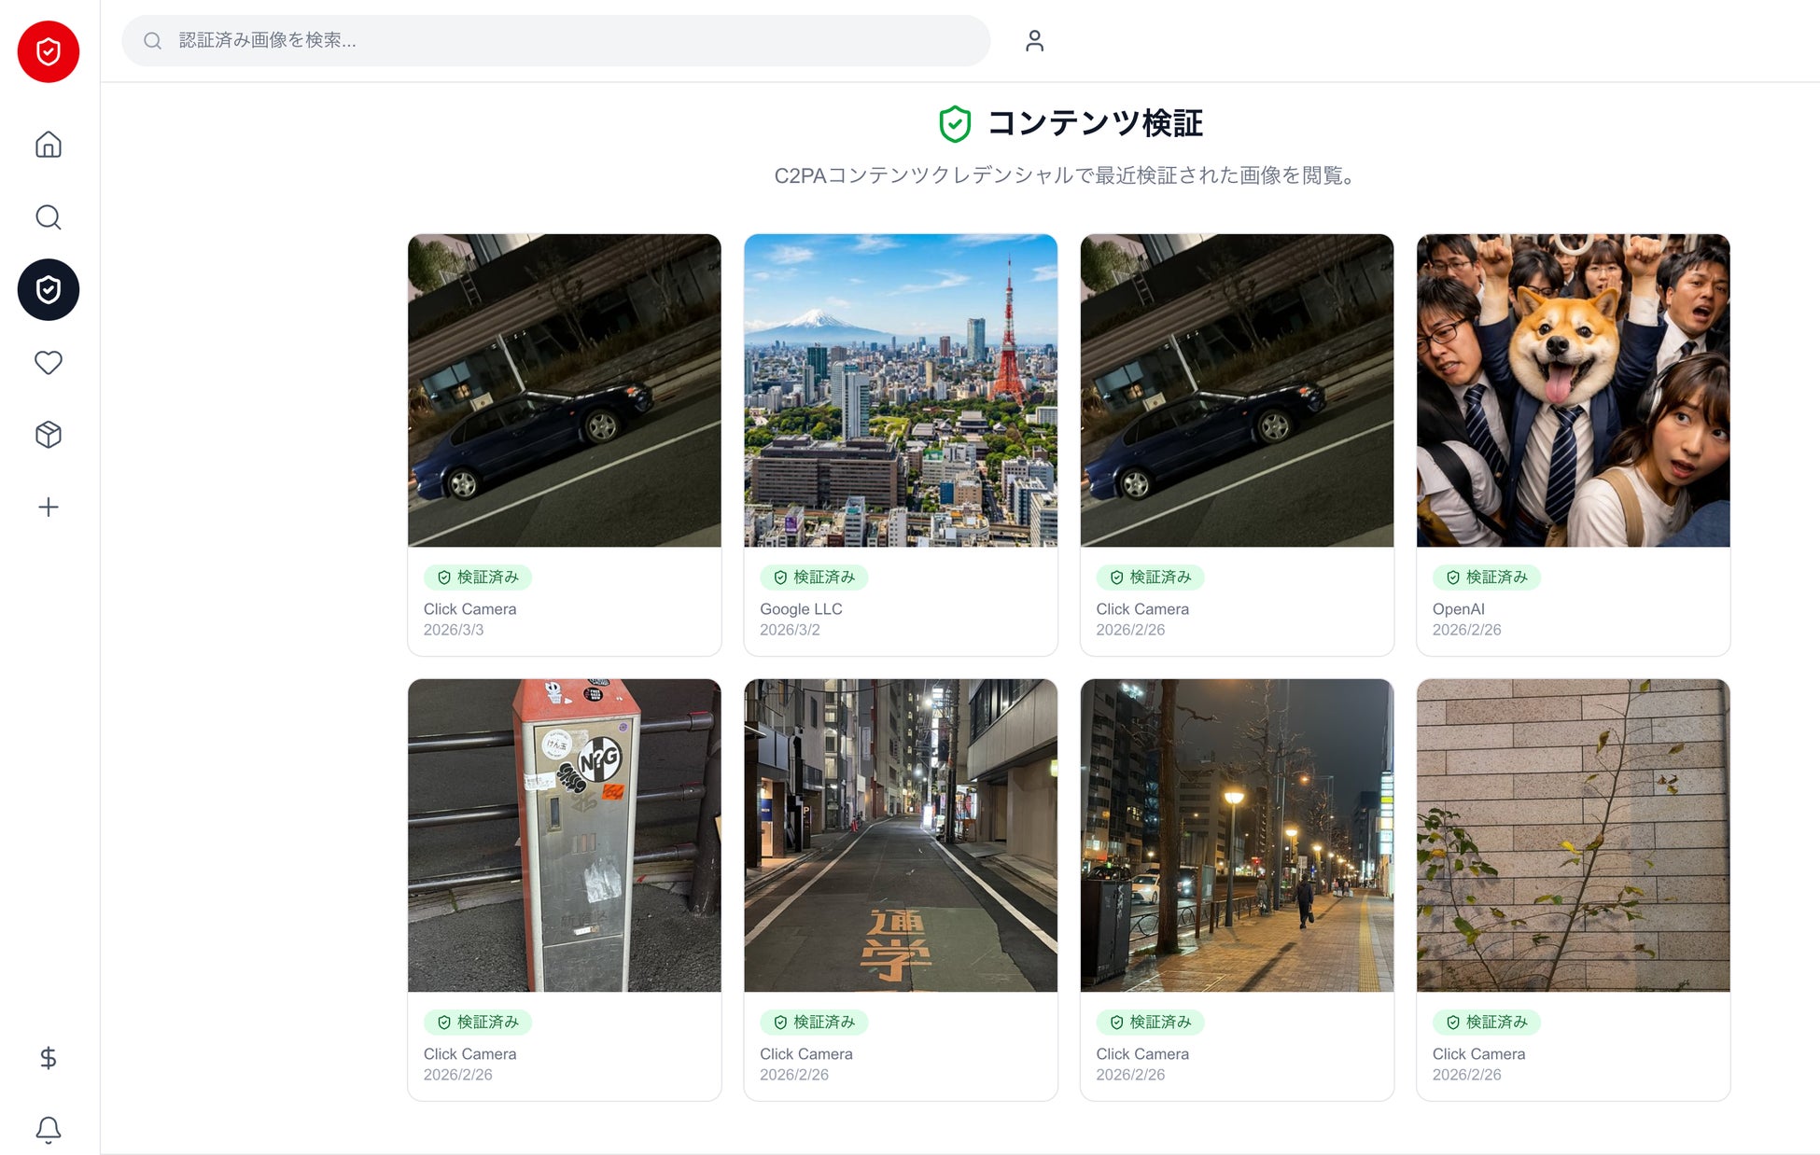Open the lamp-lit night sidewalk photo

(x=1237, y=835)
